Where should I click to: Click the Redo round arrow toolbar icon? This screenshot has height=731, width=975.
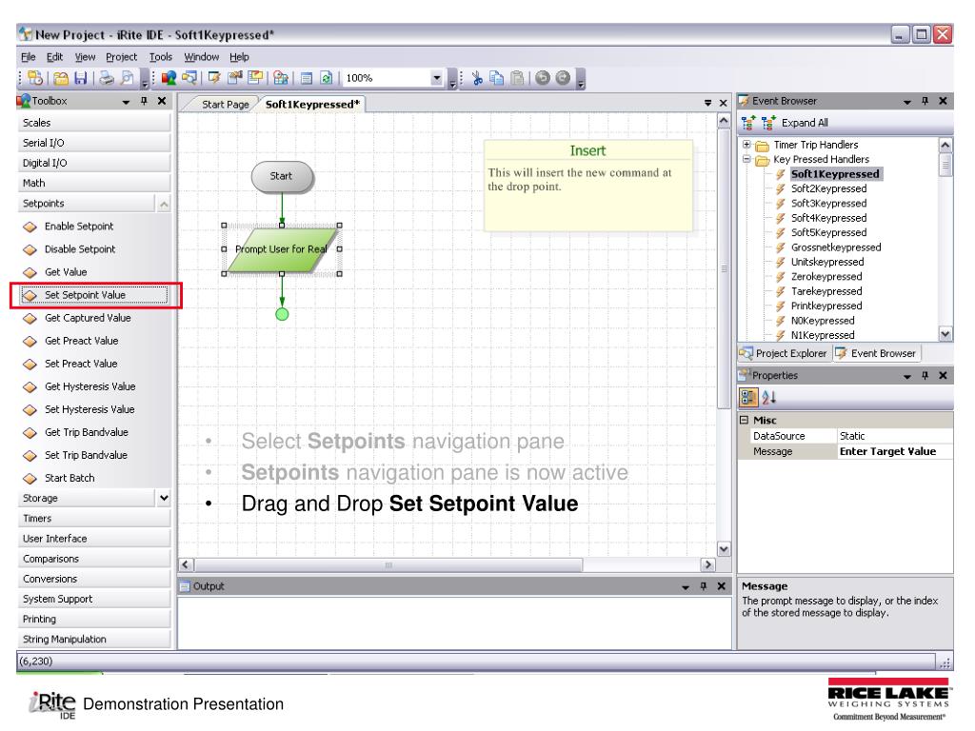coord(563,78)
